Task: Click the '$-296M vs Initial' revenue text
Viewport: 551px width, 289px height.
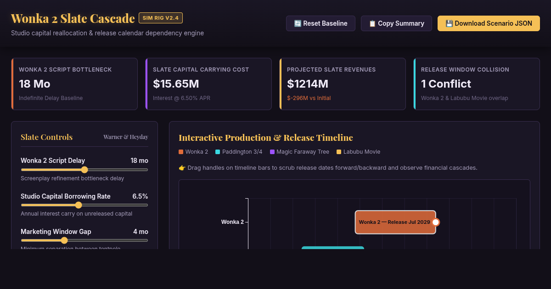Action: coord(309,98)
